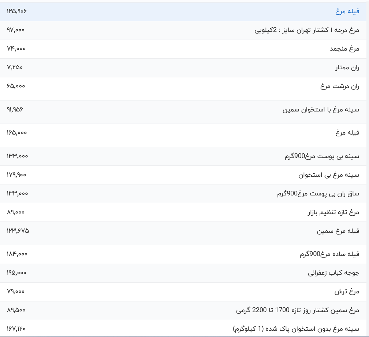Click the 179,900 price cell
369x337 pixels.
pos(16,175)
